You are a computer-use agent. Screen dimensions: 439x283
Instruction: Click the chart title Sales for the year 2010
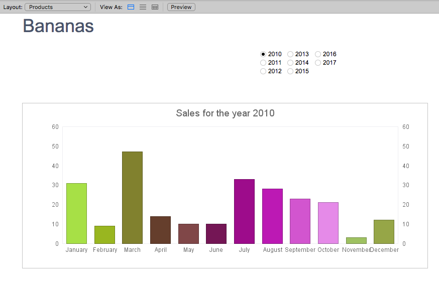[225, 113]
